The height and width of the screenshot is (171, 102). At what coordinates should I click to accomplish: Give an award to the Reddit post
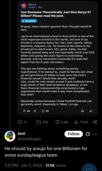[x=82, y=111]
